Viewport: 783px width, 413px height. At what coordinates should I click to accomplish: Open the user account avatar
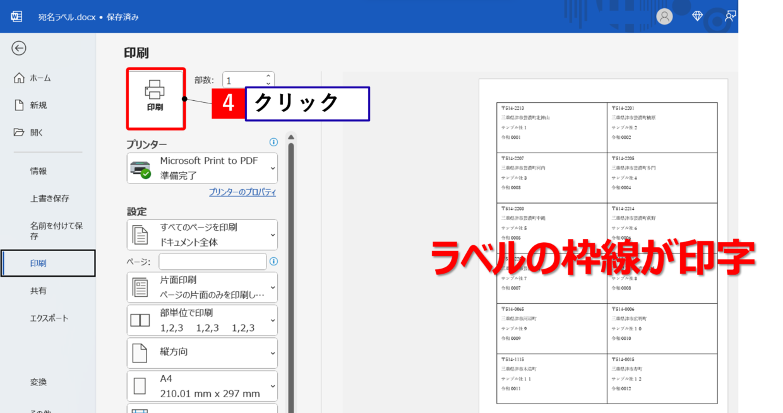(664, 16)
